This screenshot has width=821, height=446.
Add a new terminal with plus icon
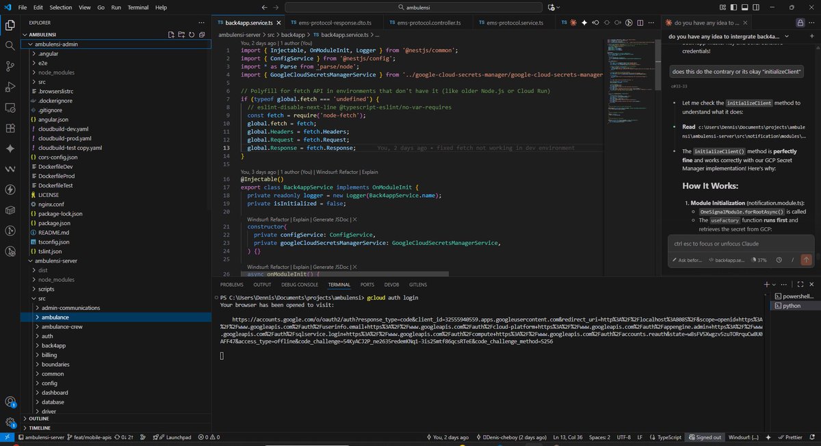point(766,284)
